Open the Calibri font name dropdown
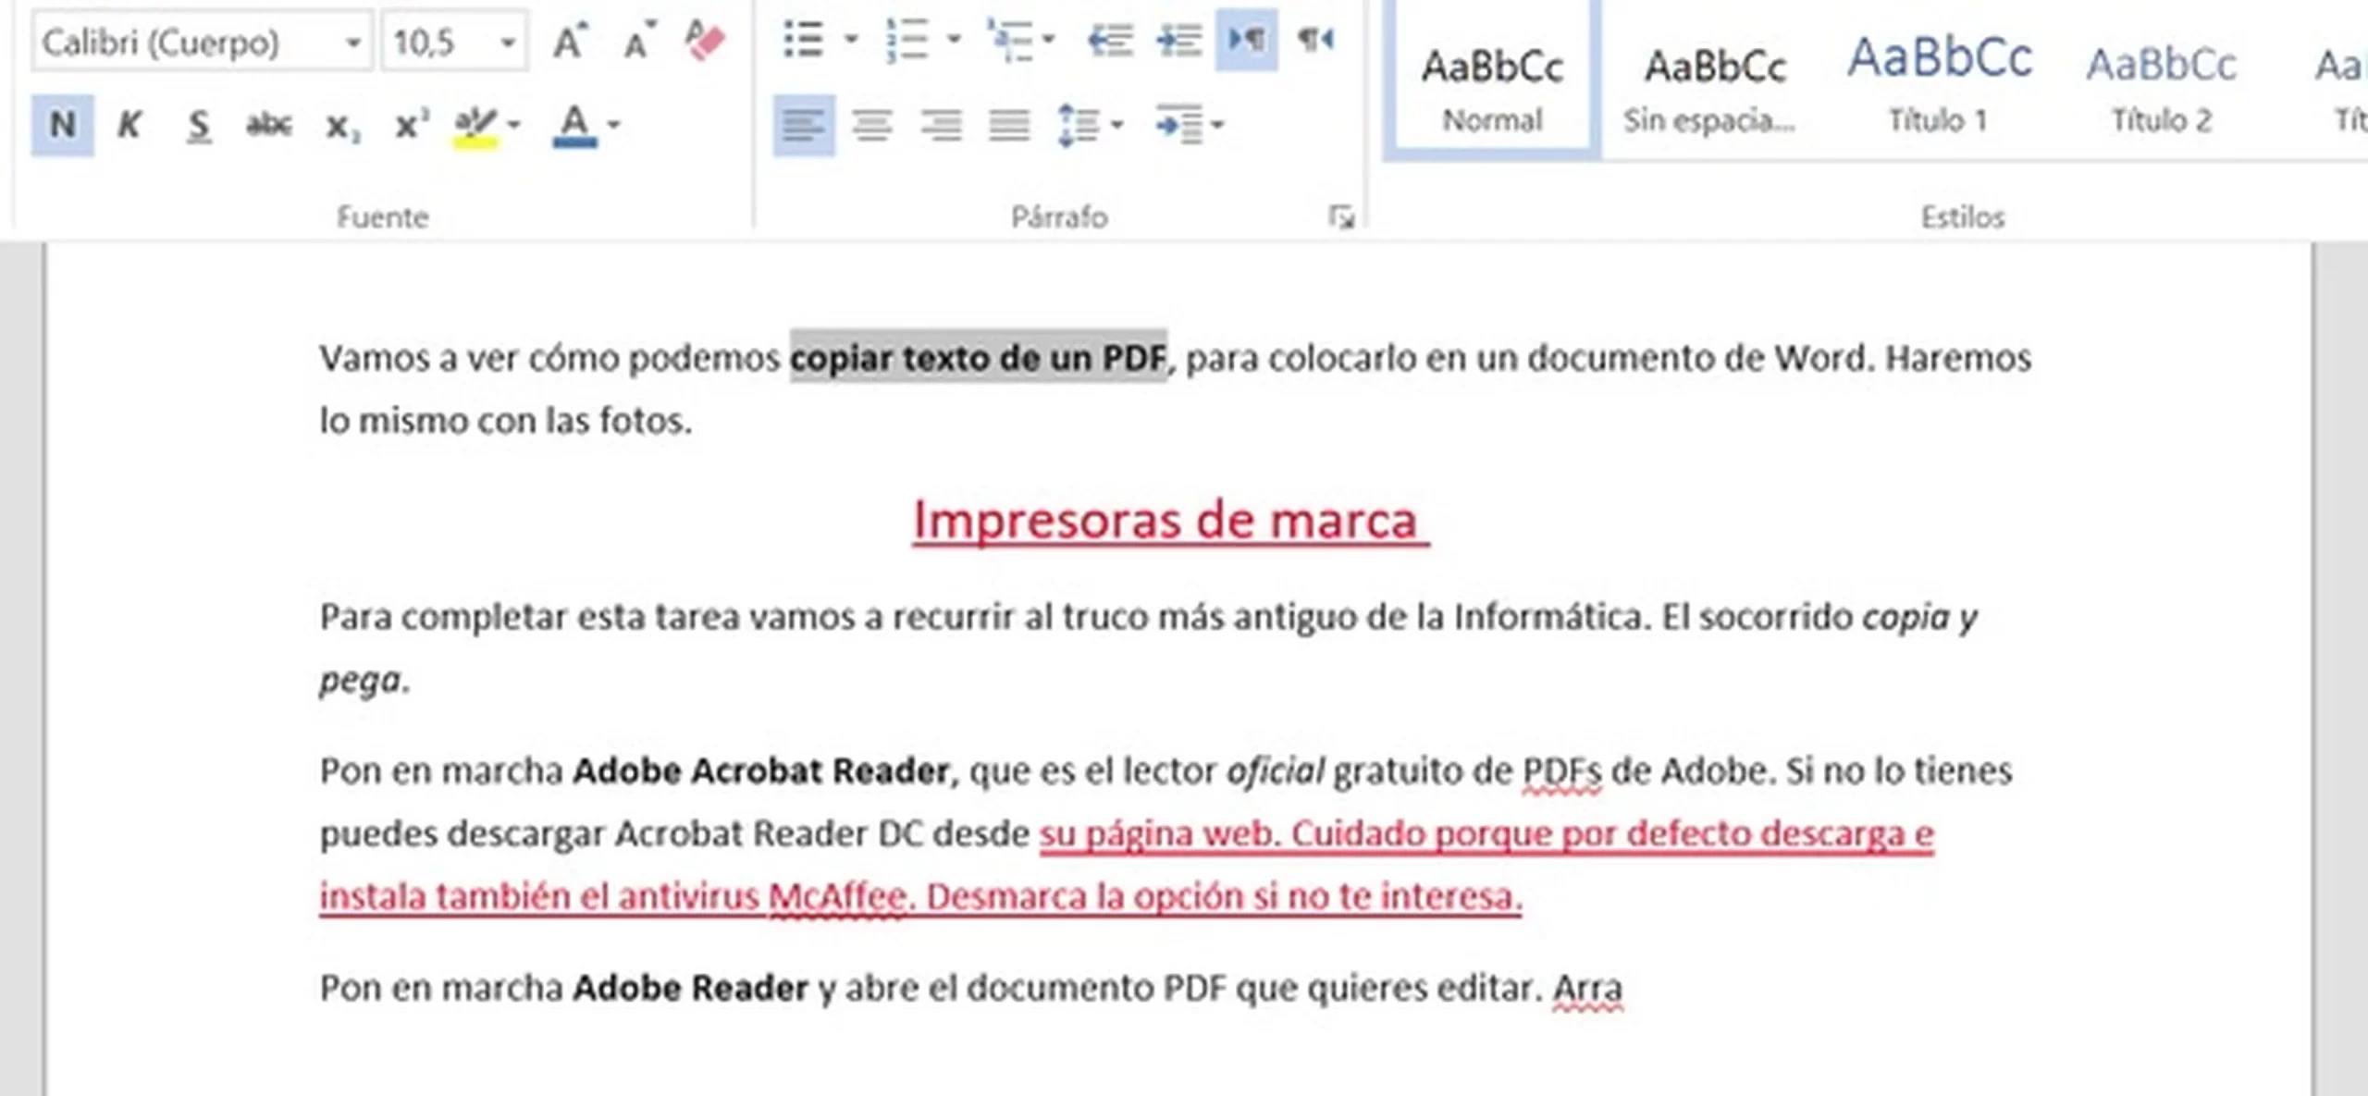Viewport: 2368px width, 1096px height. (352, 43)
